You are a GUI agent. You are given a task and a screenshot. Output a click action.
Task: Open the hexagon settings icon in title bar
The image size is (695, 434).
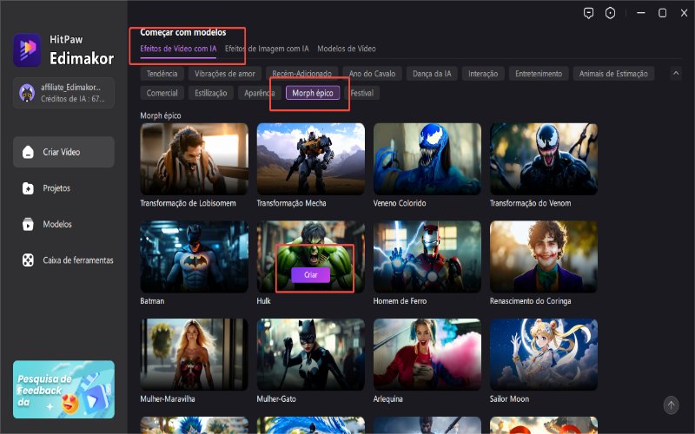(x=611, y=13)
